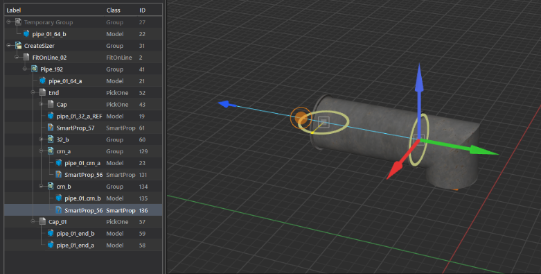The width and height of the screenshot is (541, 274).
Task: Click the CreateSizer group icon
Action: [x=18, y=46]
